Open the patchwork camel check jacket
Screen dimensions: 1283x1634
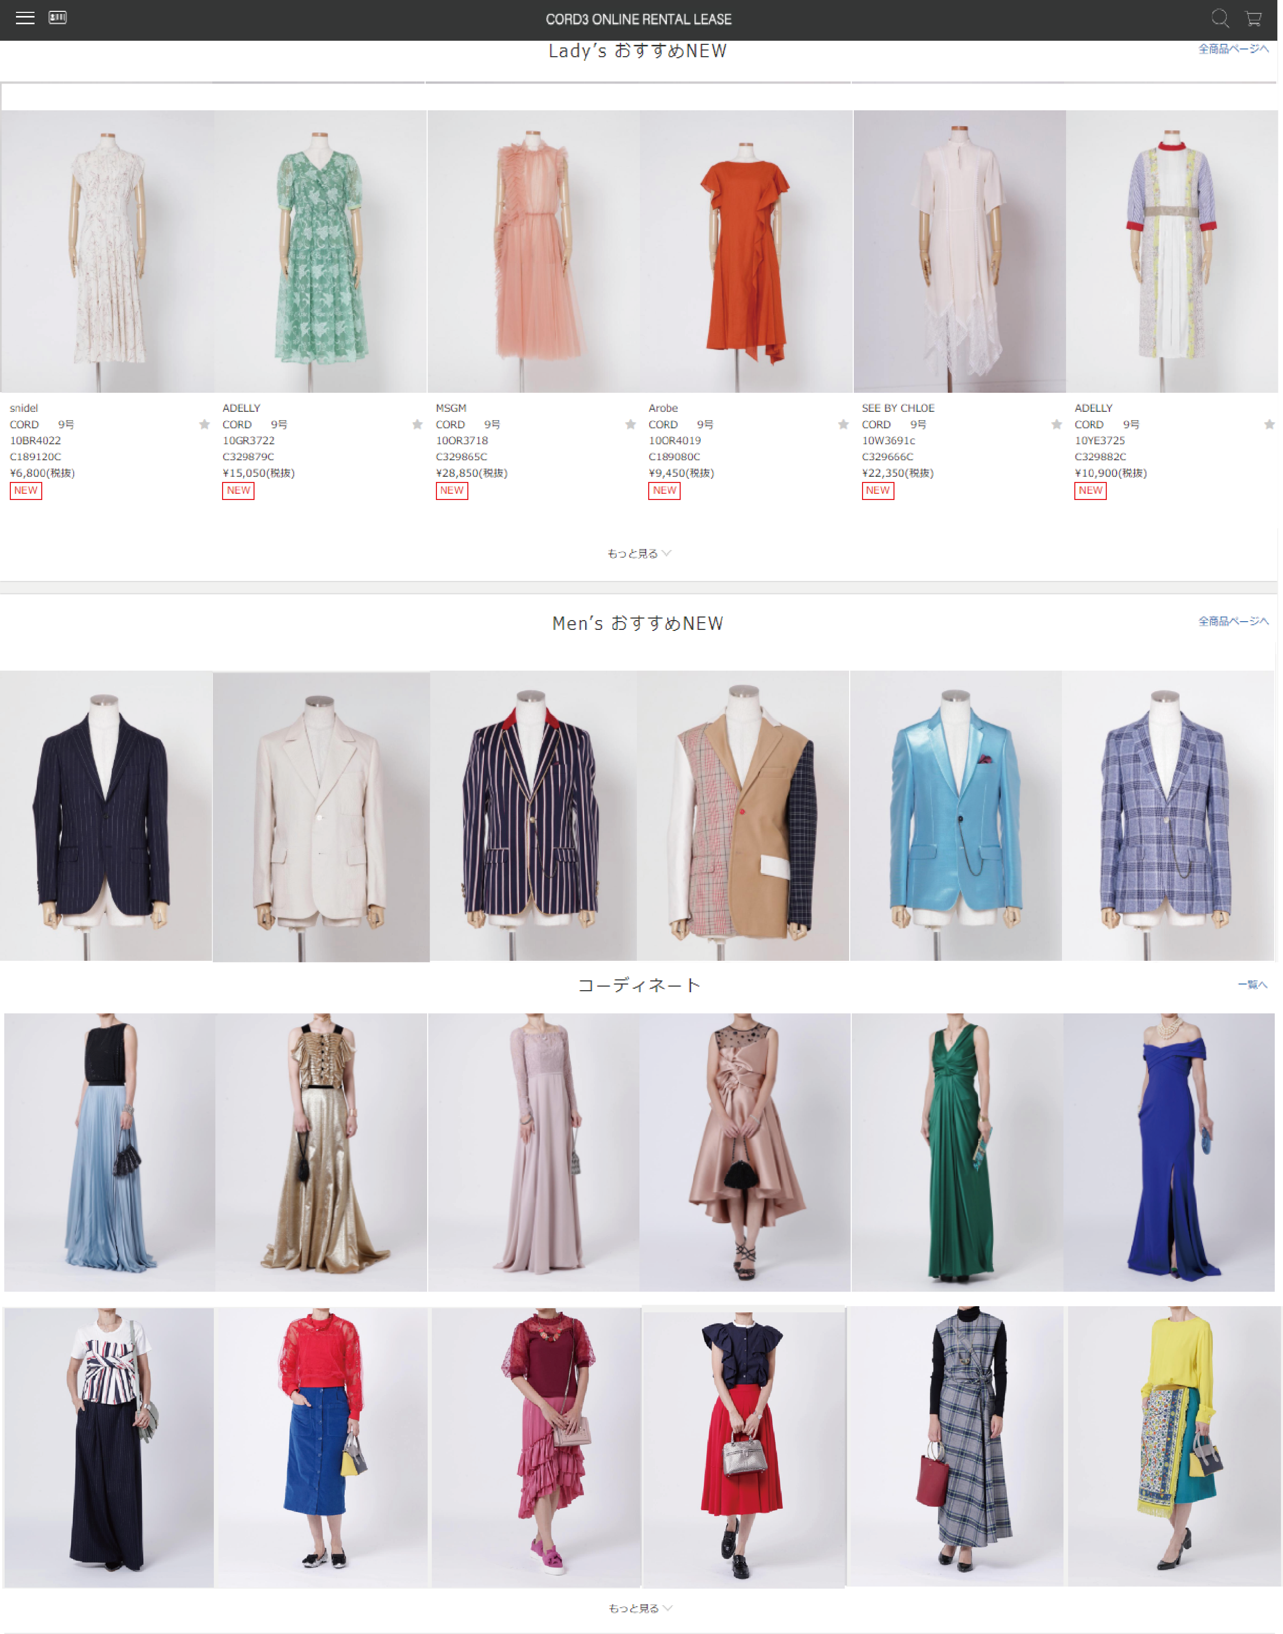[x=743, y=816]
